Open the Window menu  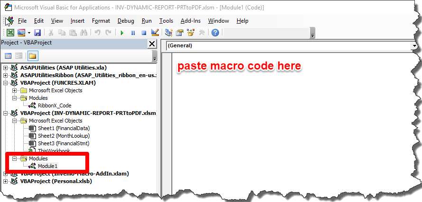[219, 21]
